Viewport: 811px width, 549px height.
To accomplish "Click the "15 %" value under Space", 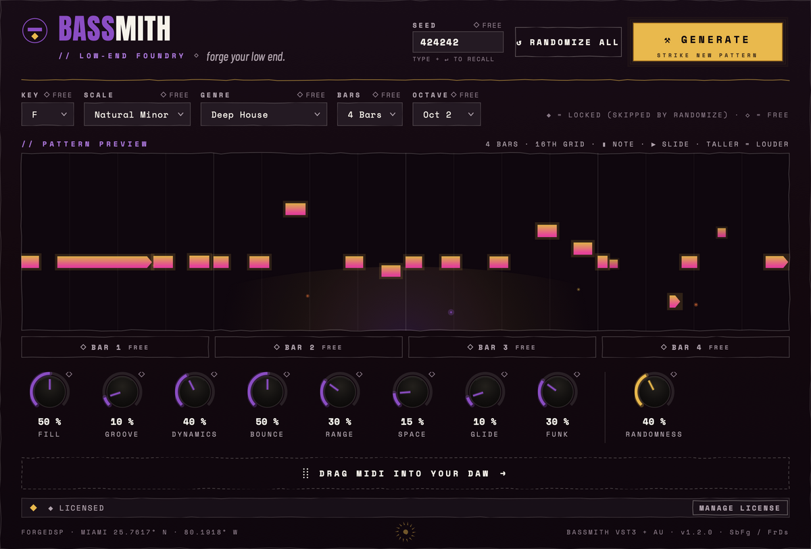I will click(x=412, y=421).
